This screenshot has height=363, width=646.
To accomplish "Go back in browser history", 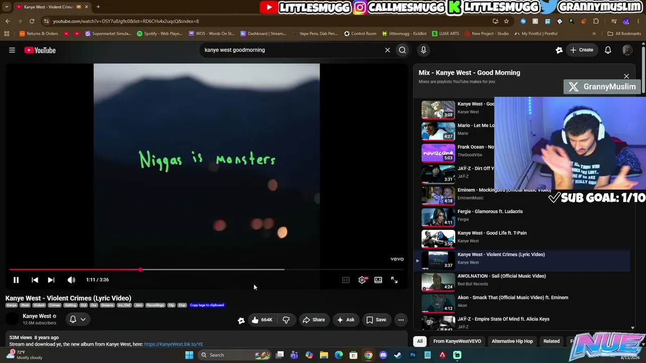I will pyautogui.click(x=8, y=21).
